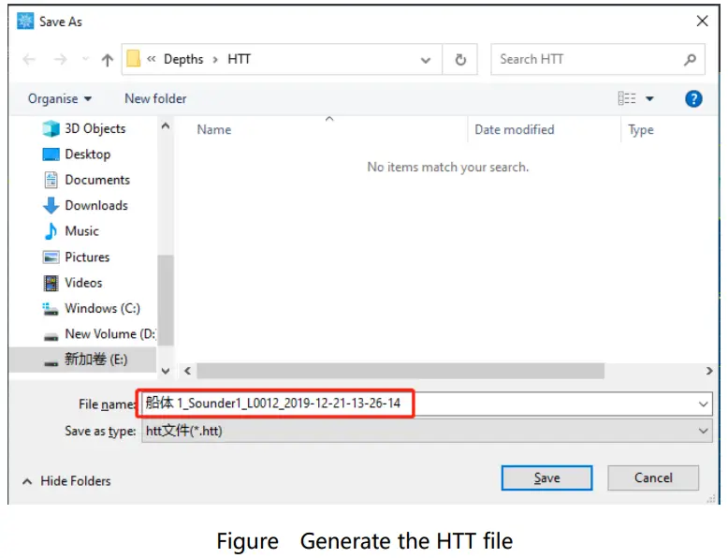The width and height of the screenshot is (728, 558).
Task: Click the Cancel button
Action: (653, 477)
